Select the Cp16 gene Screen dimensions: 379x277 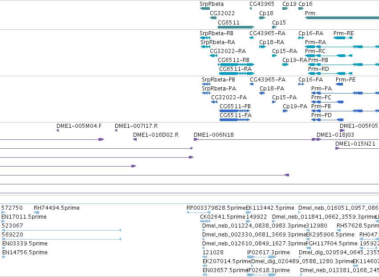pos(301,8)
